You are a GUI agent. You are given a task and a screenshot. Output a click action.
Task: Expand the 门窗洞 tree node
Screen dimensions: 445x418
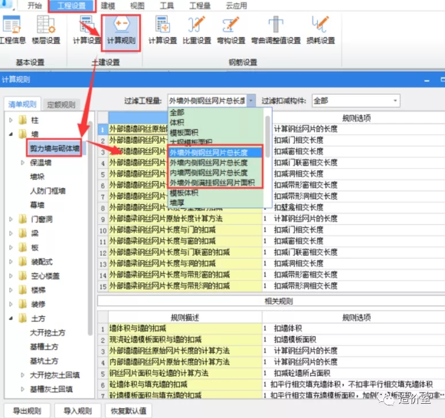coord(11,218)
